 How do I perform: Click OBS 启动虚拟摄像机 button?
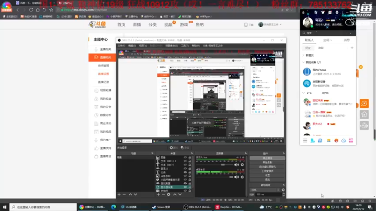[x=267, y=167]
